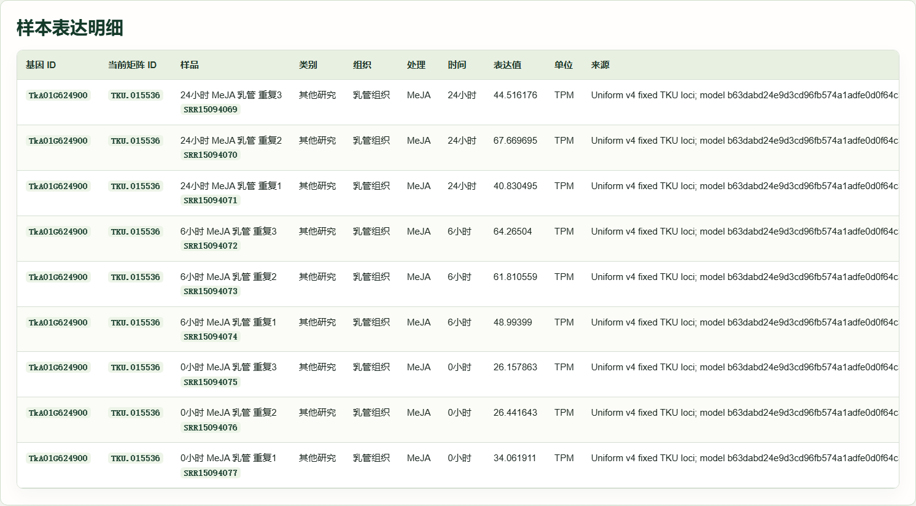Image resolution: width=916 pixels, height=506 pixels.
Task: Click expression value 26.441643
Action: [515, 413]
